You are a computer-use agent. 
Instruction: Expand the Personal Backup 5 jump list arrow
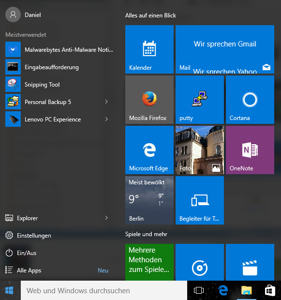[x=106, y=102]
